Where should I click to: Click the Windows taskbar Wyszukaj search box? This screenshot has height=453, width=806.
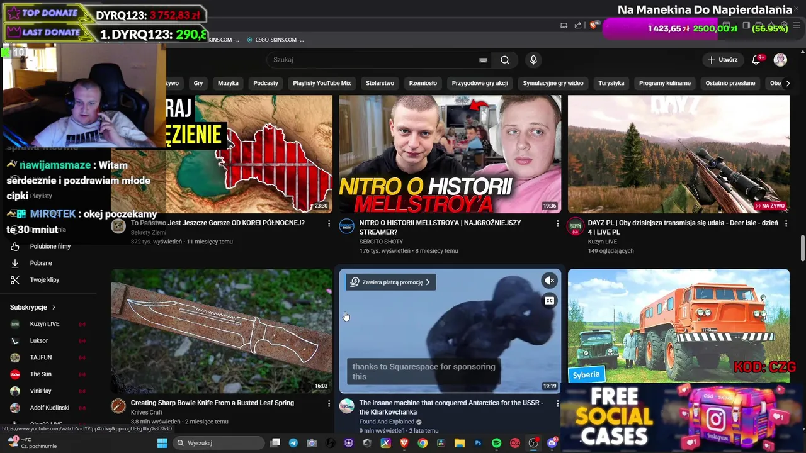[218, 443]
